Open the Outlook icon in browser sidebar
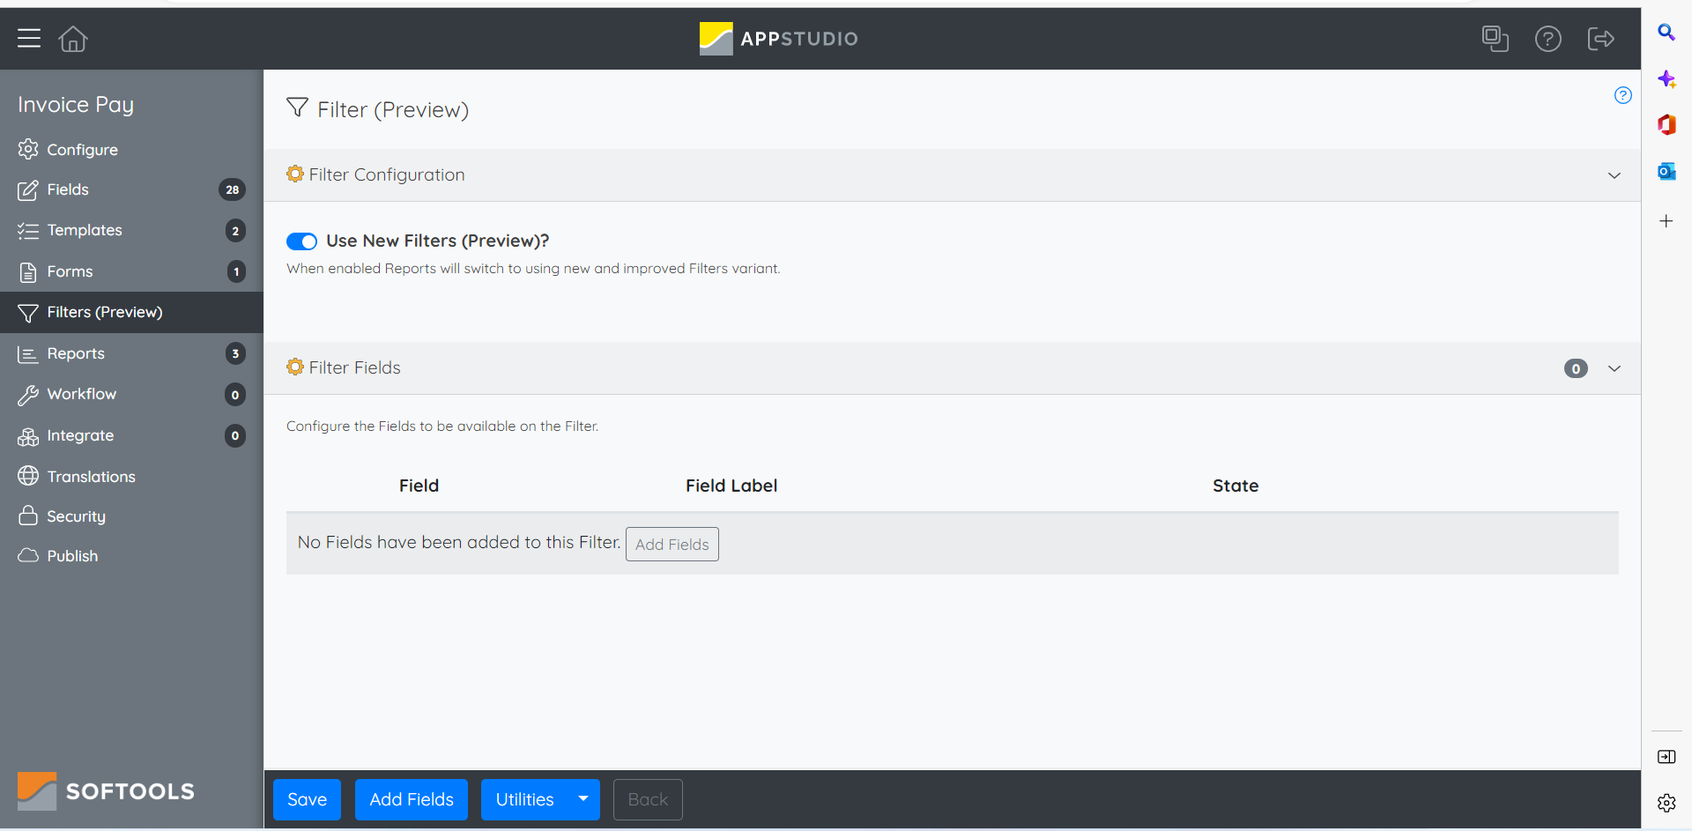1692x831 pixels. pyautogui.click(x=1666, y=171)
